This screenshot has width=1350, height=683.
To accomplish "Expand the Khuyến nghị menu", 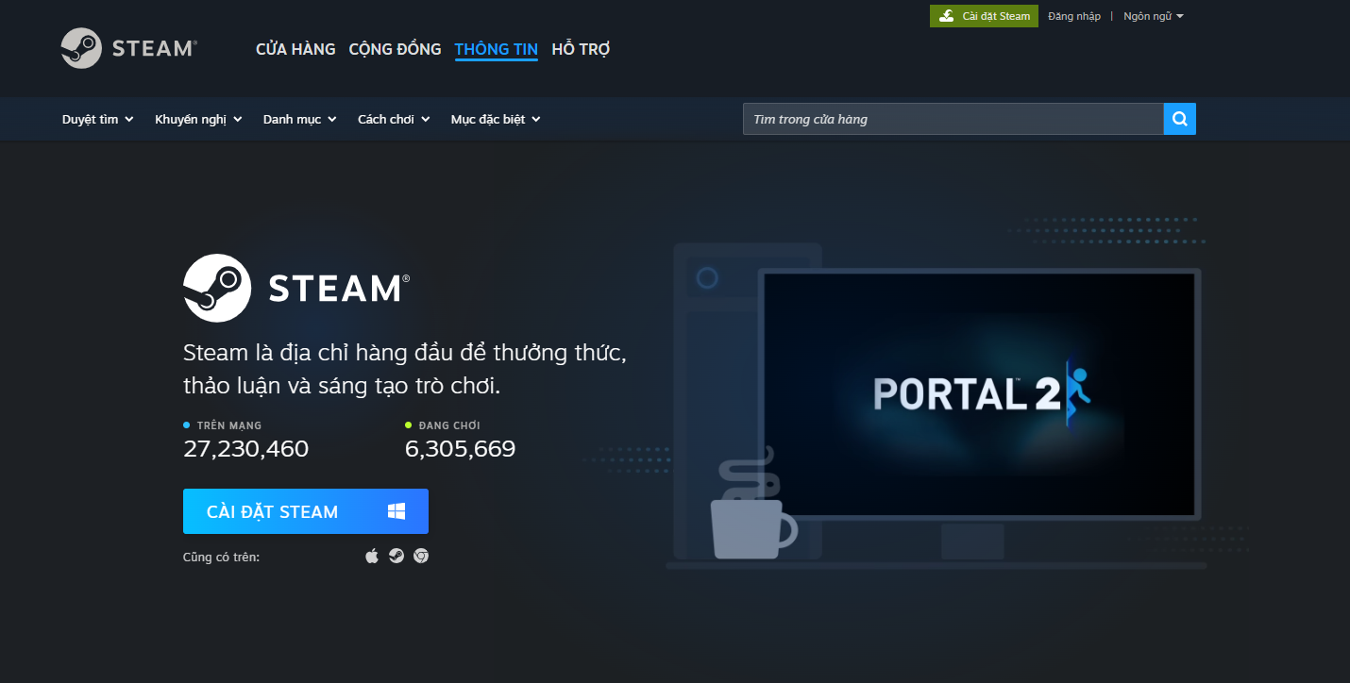I will pyautogui.click(x=199, y=119).
